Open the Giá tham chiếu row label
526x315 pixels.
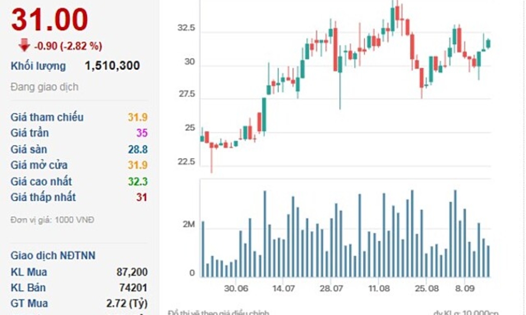point(47,117)
